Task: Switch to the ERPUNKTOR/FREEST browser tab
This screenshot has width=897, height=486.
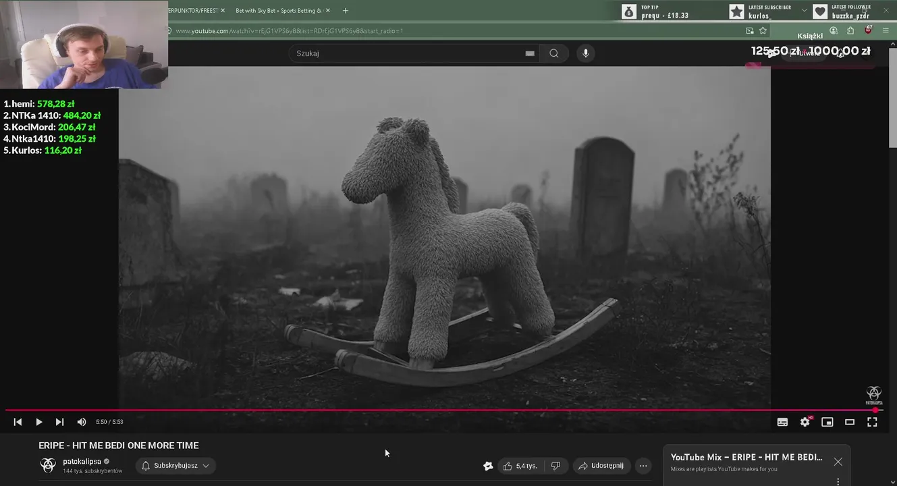Action: coord(192,11)
